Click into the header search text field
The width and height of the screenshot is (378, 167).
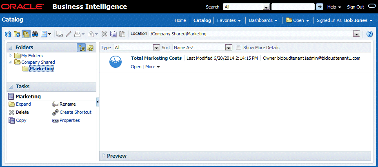click(x=293, y=7)
